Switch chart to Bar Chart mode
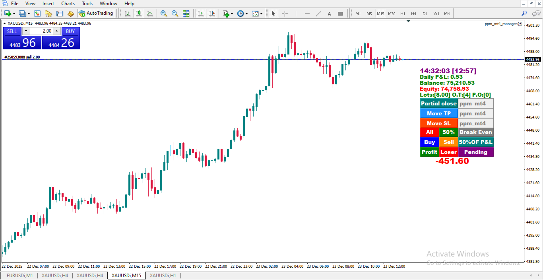The width and height of the screenshot is (543, 280). 128,14
